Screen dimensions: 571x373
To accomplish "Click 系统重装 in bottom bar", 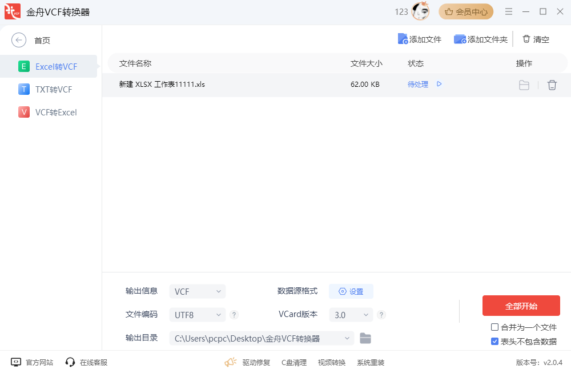I will click(x=371, y=363).
